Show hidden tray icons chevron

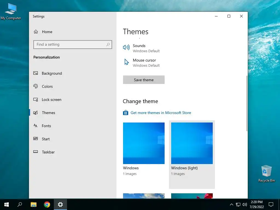[231, 205]
